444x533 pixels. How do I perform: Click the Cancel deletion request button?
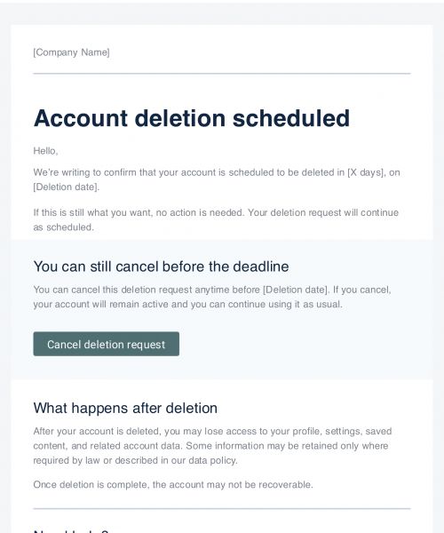(106, 344)
